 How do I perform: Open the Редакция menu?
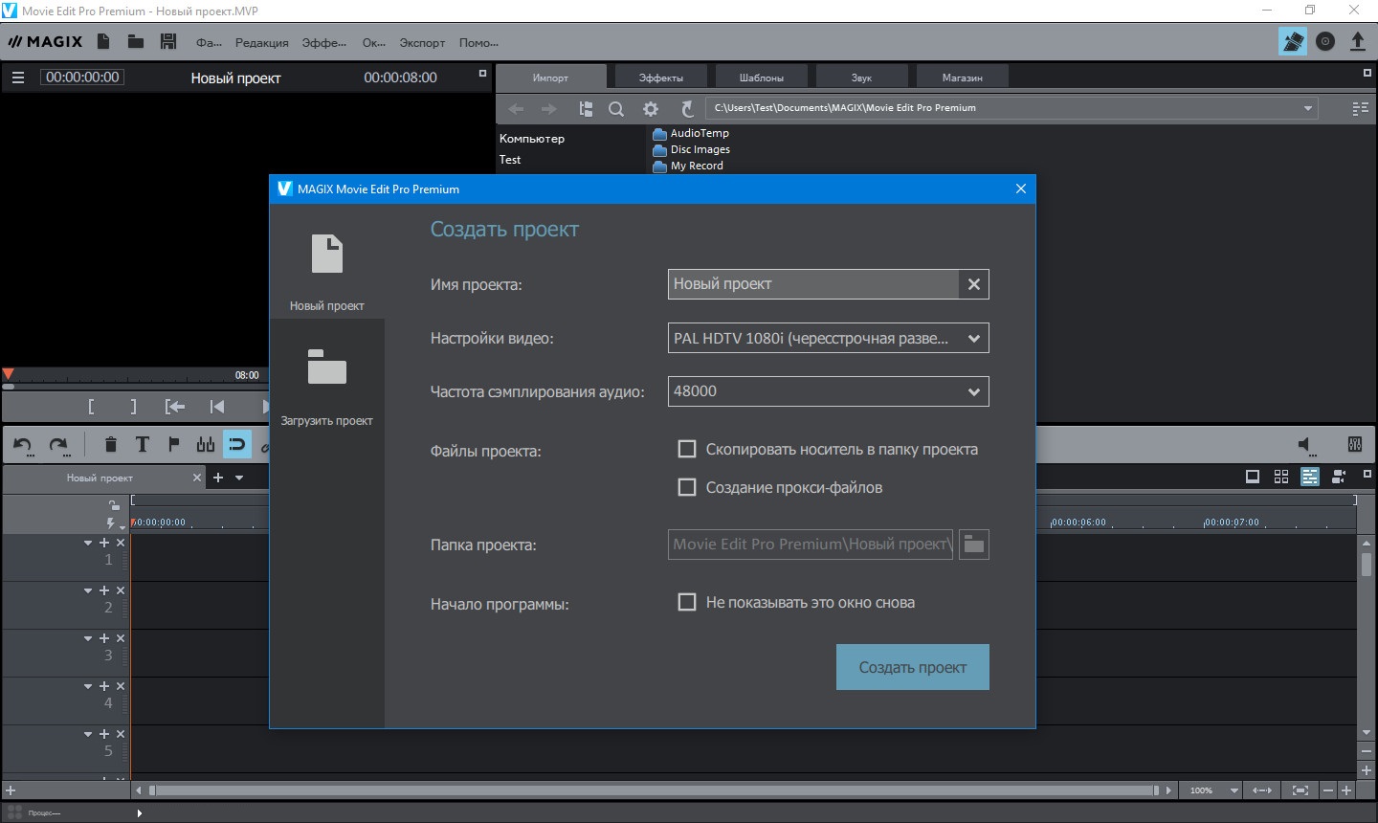261,43
